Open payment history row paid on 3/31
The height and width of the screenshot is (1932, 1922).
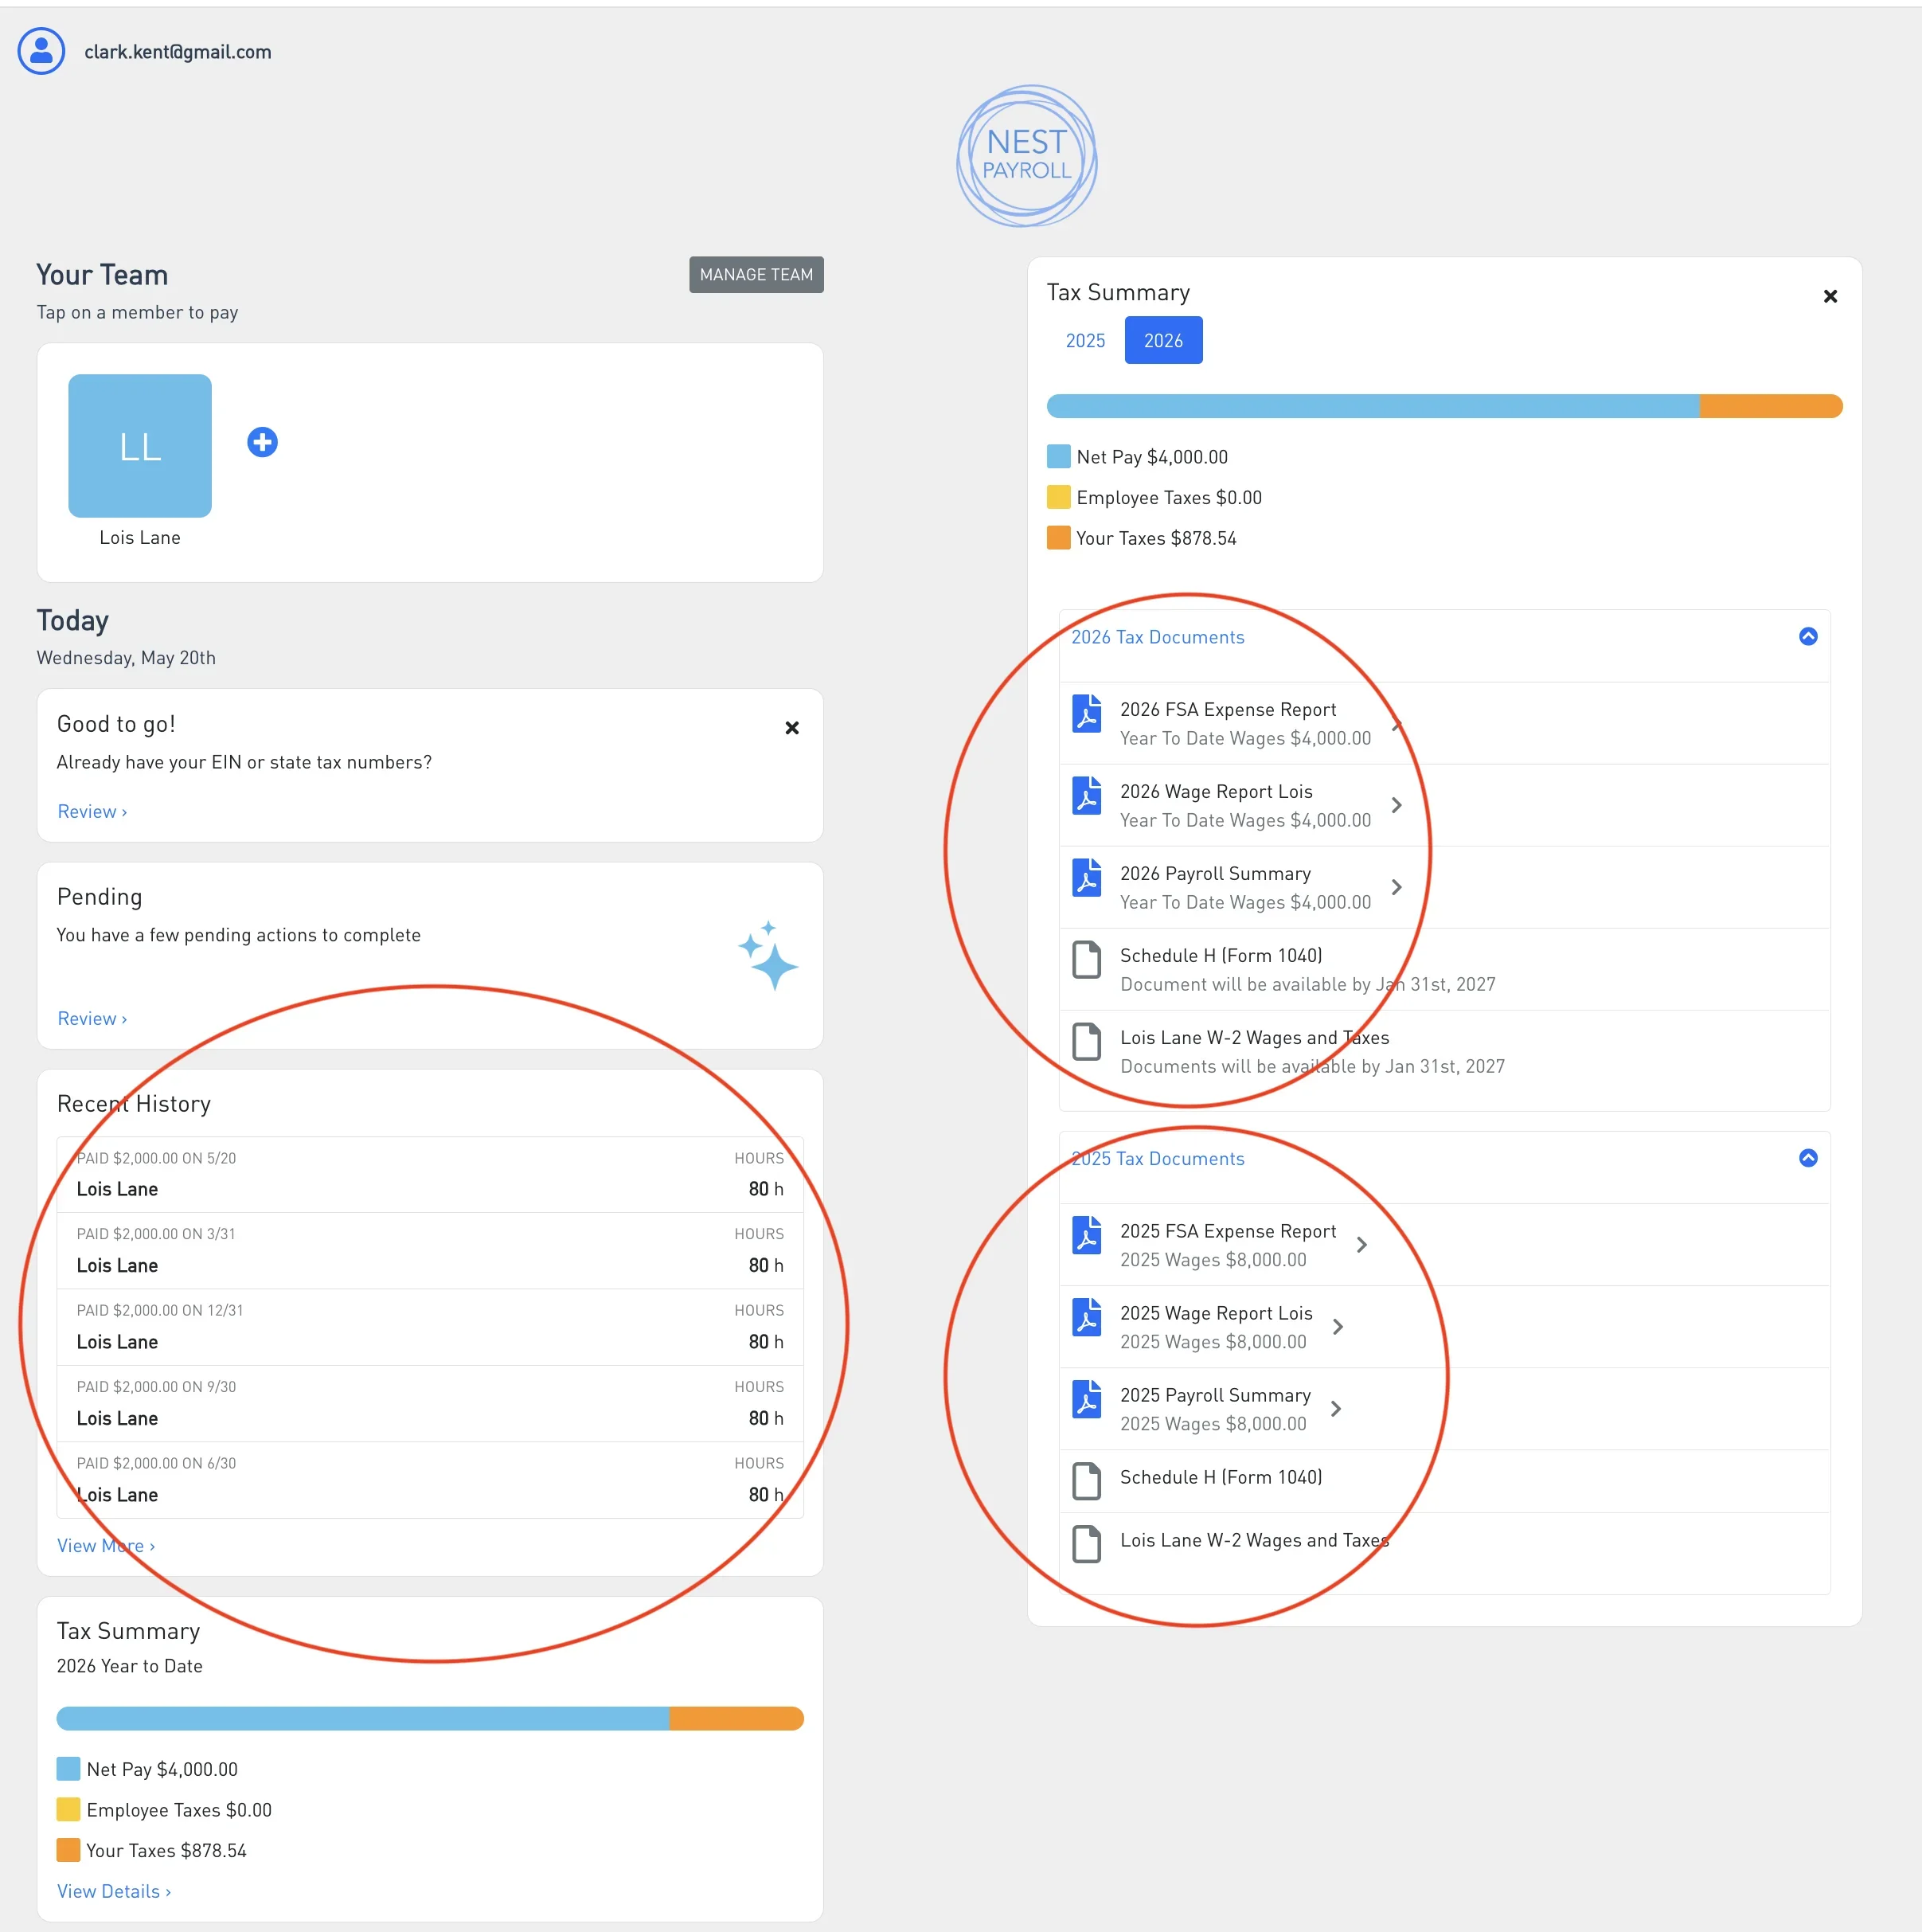tap(430, 1251)
